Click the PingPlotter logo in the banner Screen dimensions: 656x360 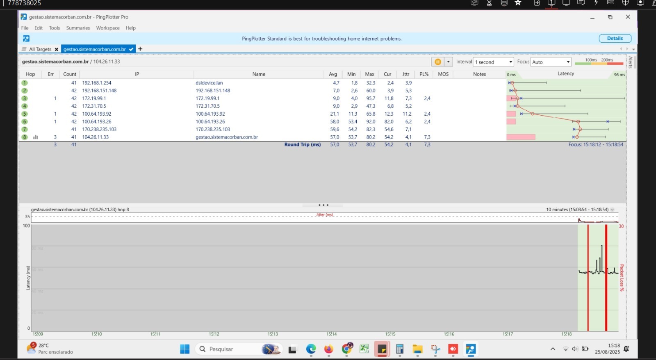26,39
